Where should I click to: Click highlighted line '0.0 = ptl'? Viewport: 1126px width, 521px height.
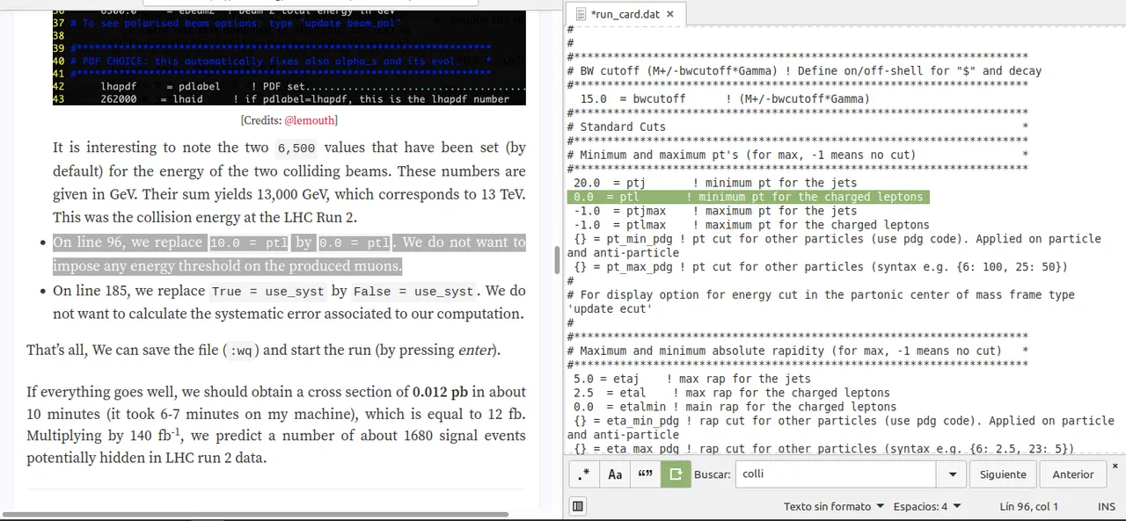pyautogui.click(x=748, y=197)
